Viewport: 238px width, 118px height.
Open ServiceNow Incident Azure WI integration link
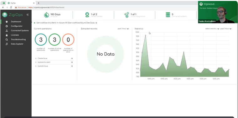(65, 23)
